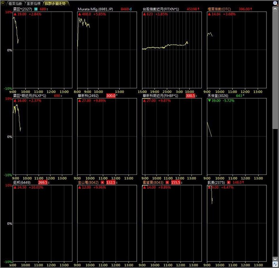Click the red 4 badge next to 金山電(8042)
Image resolution: width=279 pixels, height=268 pixels.
click(x=102, y=183)
